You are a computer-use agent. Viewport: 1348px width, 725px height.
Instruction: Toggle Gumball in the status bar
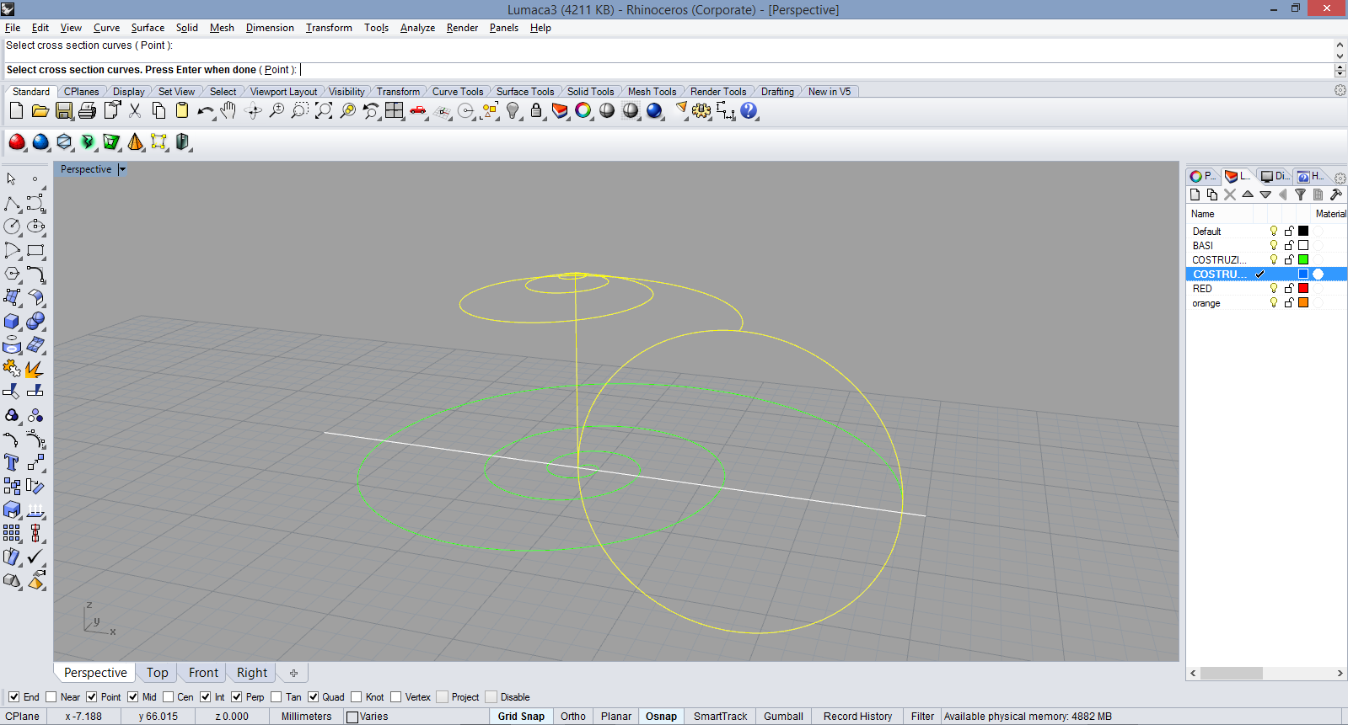(783, 717)
